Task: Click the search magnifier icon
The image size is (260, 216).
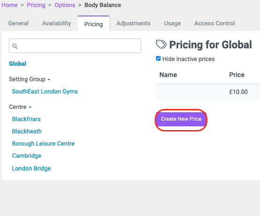Action: (x=15, y=46)
